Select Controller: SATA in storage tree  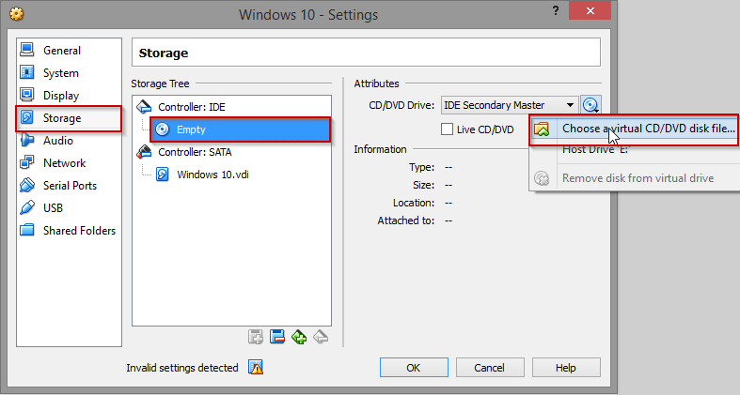(195, 152)
